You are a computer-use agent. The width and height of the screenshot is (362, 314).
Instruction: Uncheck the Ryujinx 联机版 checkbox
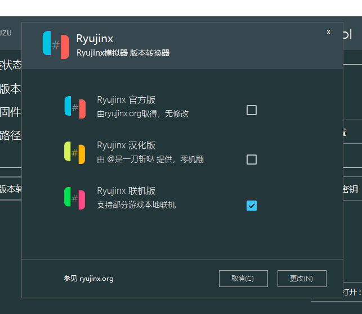[x=252, y=206]
